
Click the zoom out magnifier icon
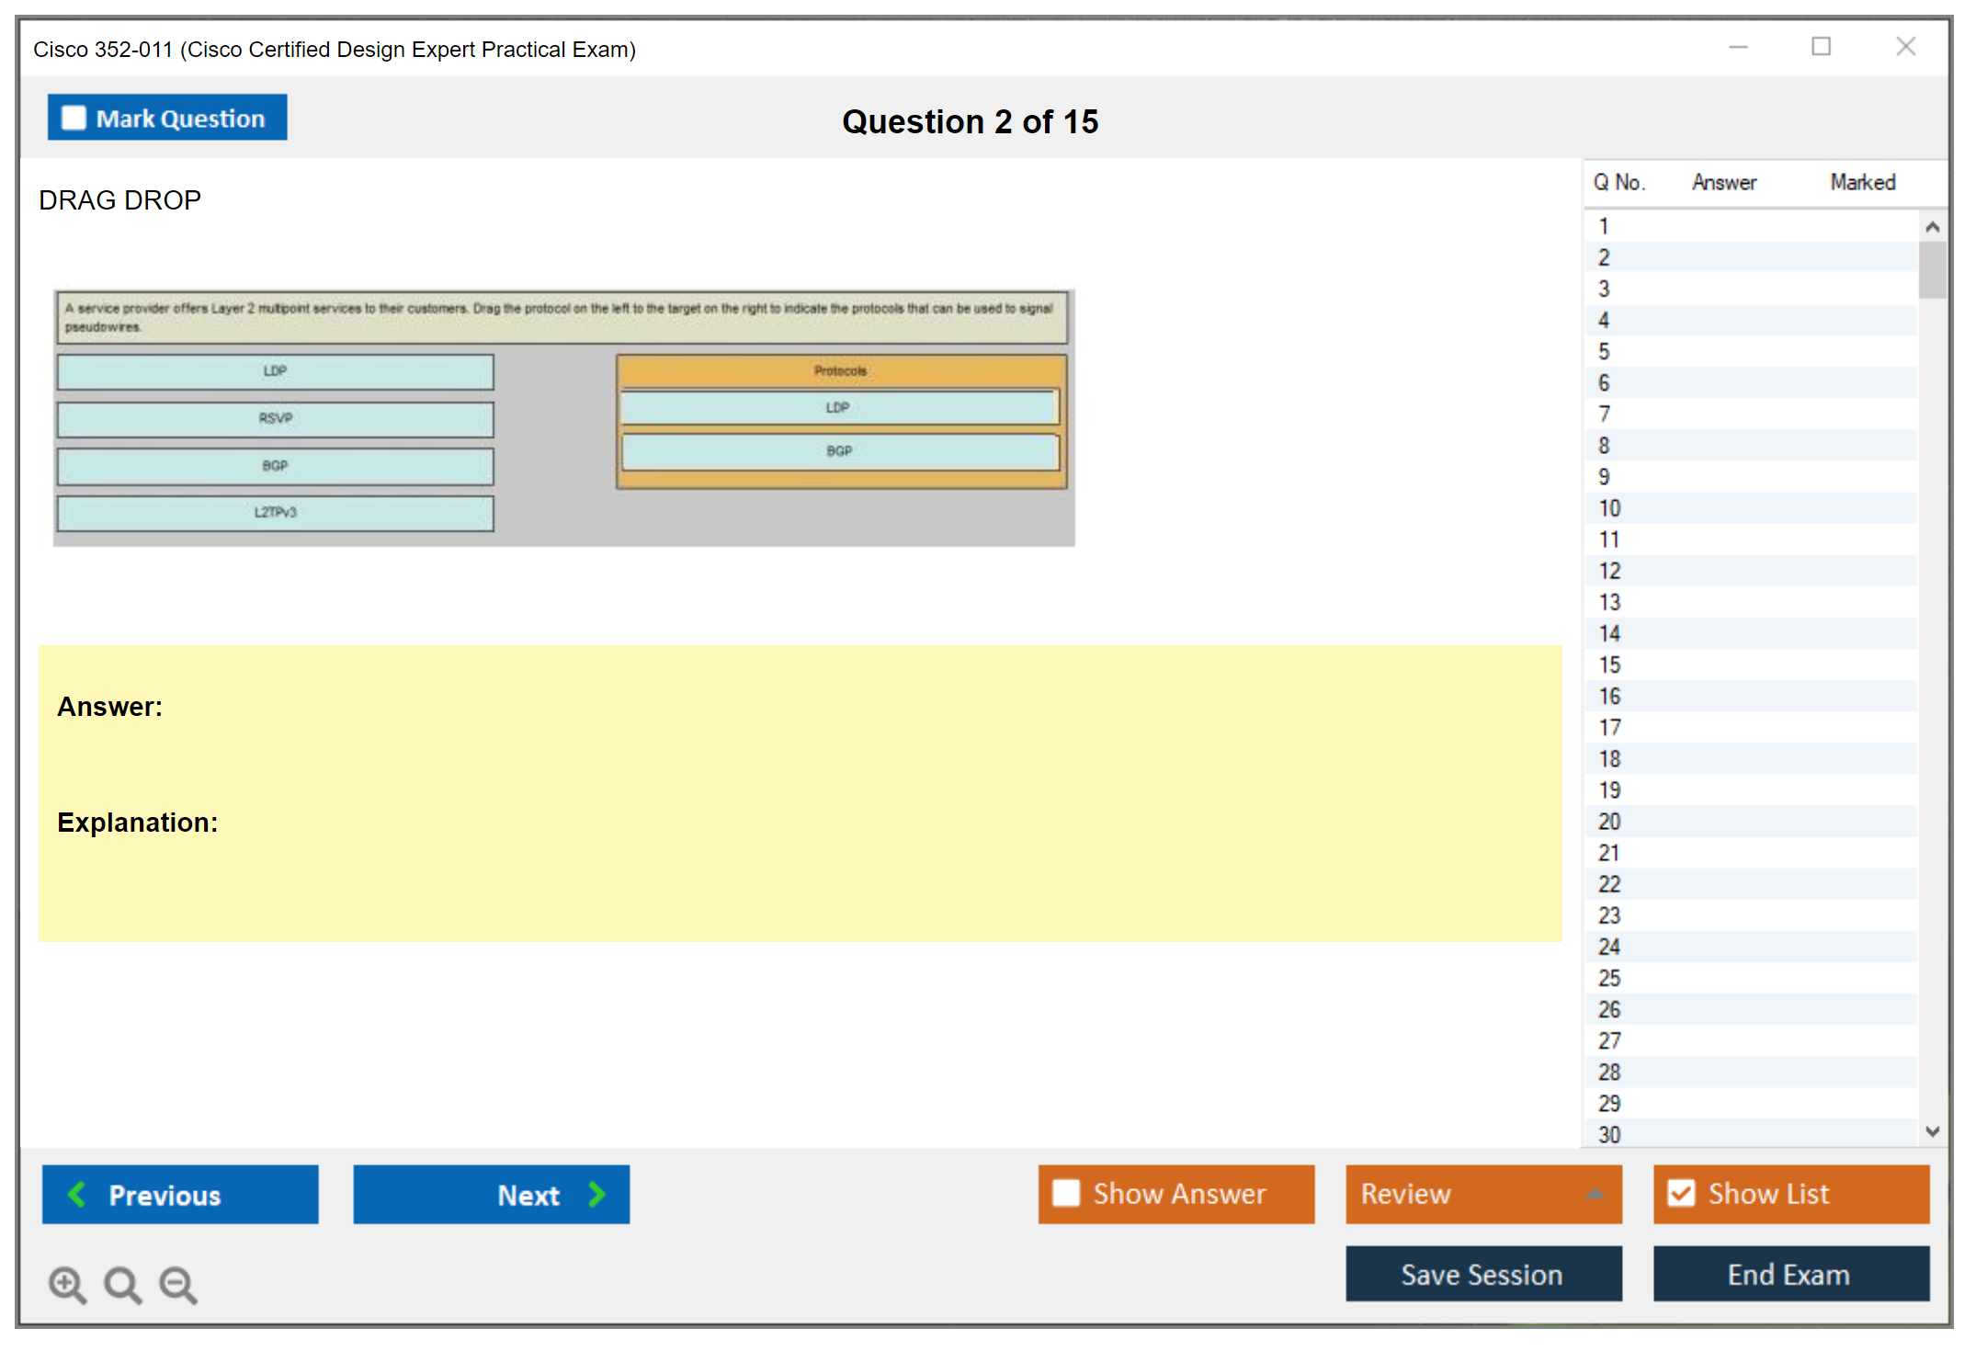[x=177, y=1284]
